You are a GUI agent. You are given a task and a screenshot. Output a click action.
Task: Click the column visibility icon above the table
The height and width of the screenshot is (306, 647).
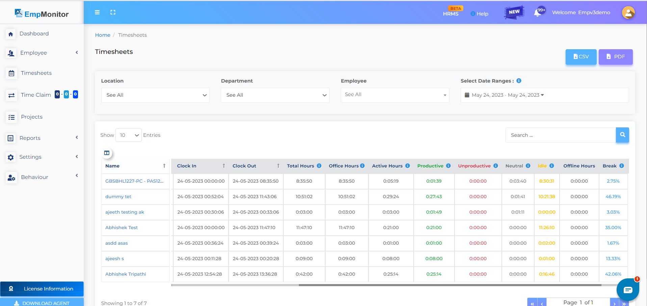[x=107, y=153]
